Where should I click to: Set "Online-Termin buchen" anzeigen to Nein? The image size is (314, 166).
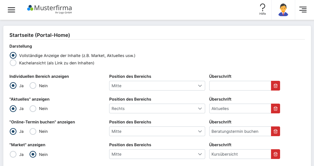[33, 131]
